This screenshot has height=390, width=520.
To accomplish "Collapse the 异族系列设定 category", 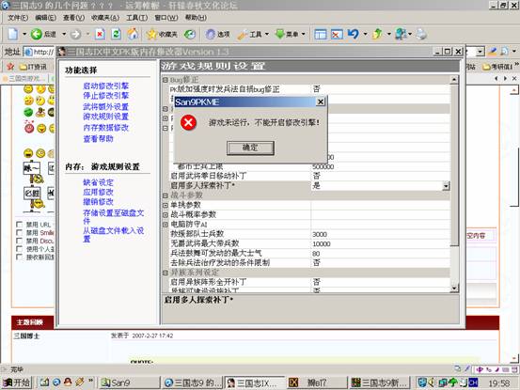I will [165, 273].
